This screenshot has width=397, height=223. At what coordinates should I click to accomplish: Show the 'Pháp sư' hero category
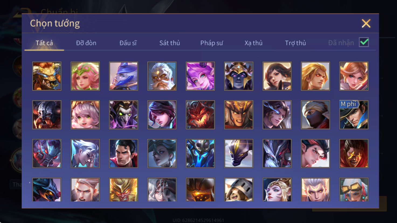212,43
